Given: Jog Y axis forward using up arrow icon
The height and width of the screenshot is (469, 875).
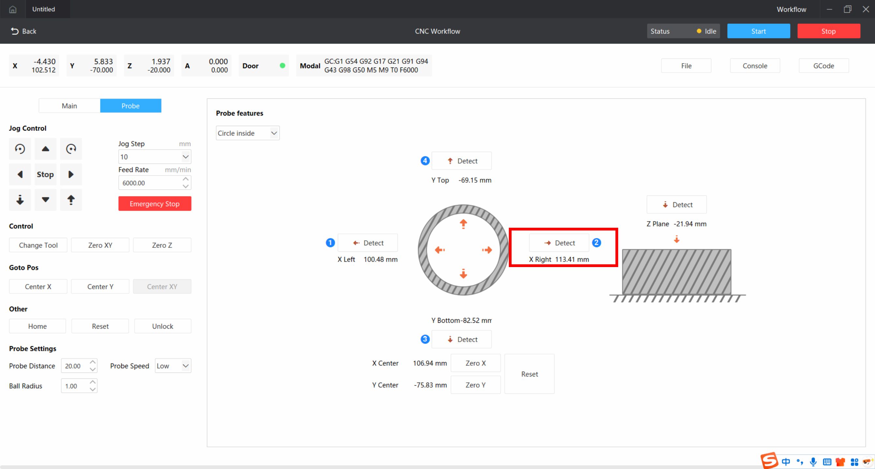Looking at the screenshot, I should coord(45,149).
